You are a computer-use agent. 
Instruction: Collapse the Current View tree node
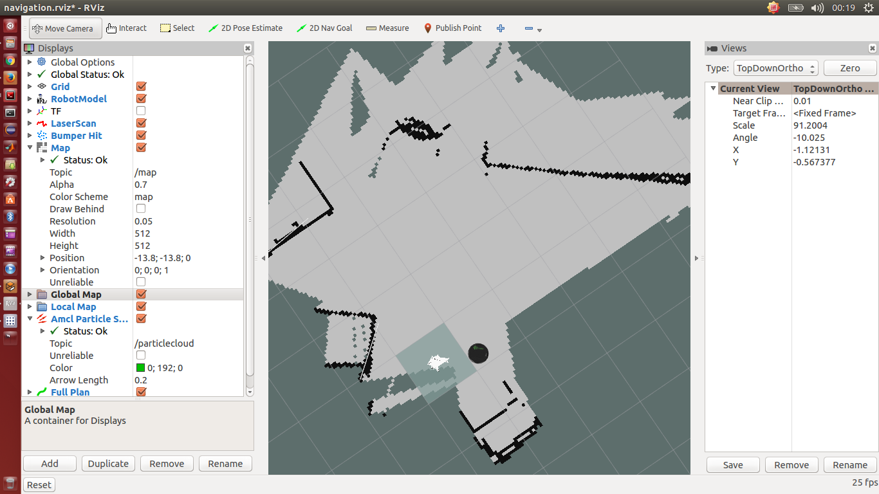[x=713, y=88]
